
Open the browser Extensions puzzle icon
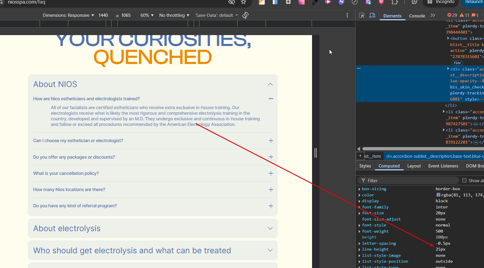coord(395,2)
